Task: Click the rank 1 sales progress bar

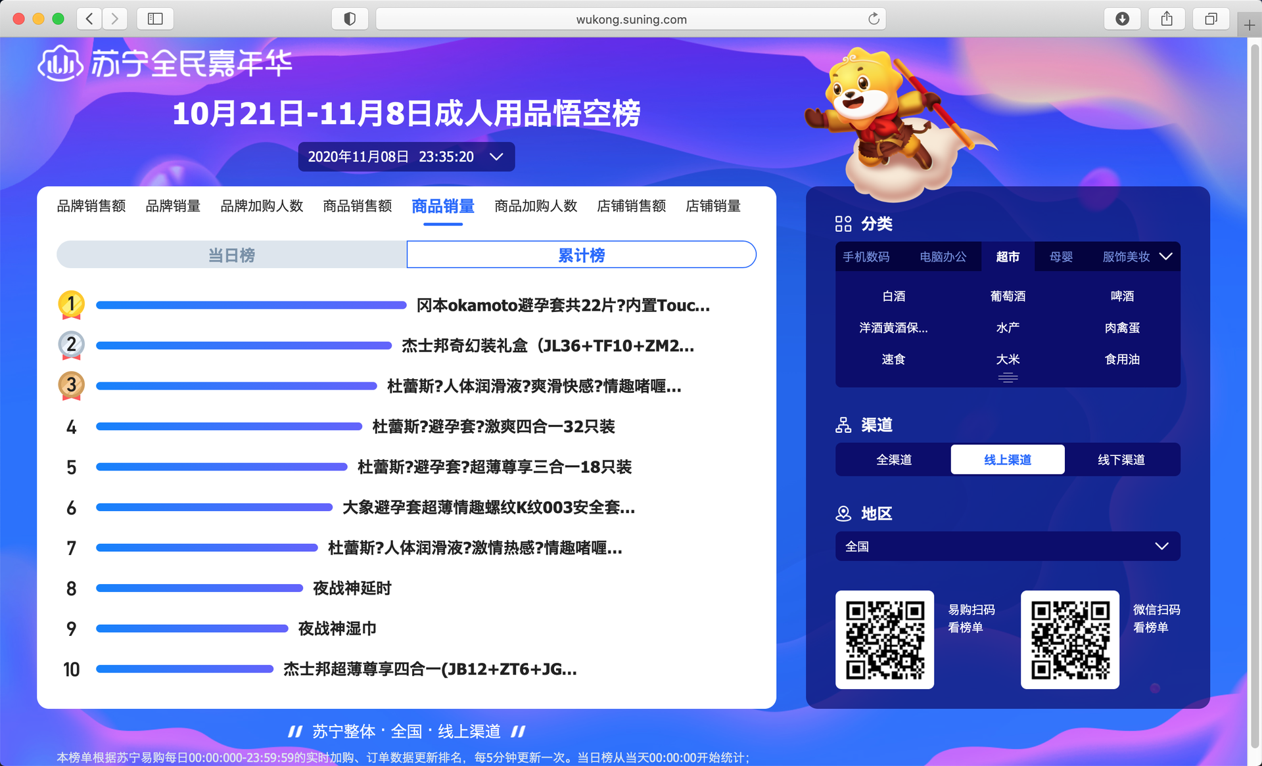Action: (251, 305)
